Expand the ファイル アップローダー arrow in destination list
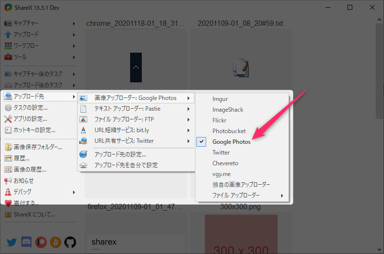 point(282,195)
